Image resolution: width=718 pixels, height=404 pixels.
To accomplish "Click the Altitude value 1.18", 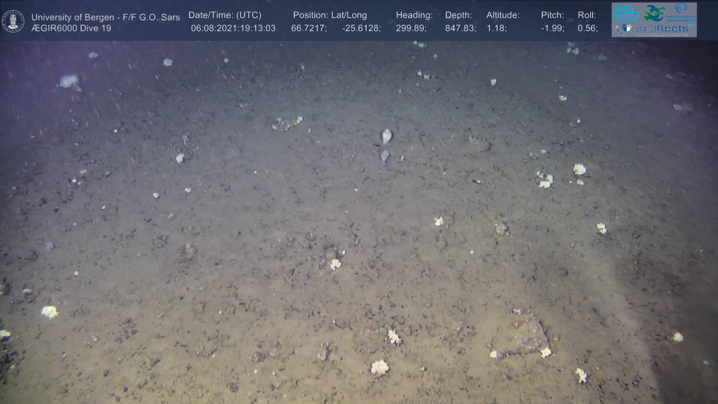I will (496, 28).
